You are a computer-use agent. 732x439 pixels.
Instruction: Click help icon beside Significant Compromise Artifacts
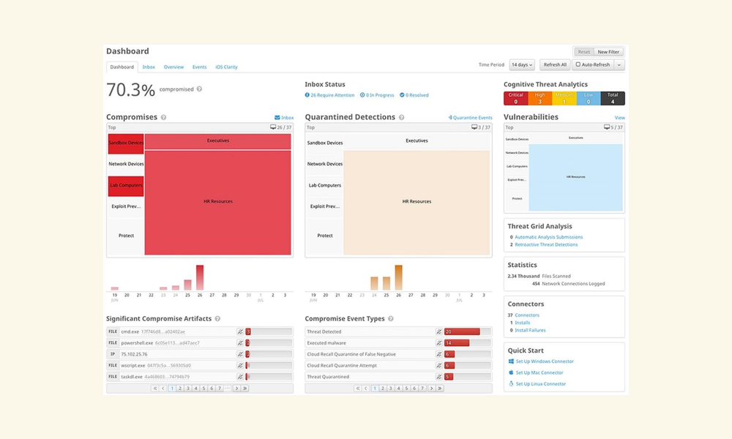click(x=217, y=318)
